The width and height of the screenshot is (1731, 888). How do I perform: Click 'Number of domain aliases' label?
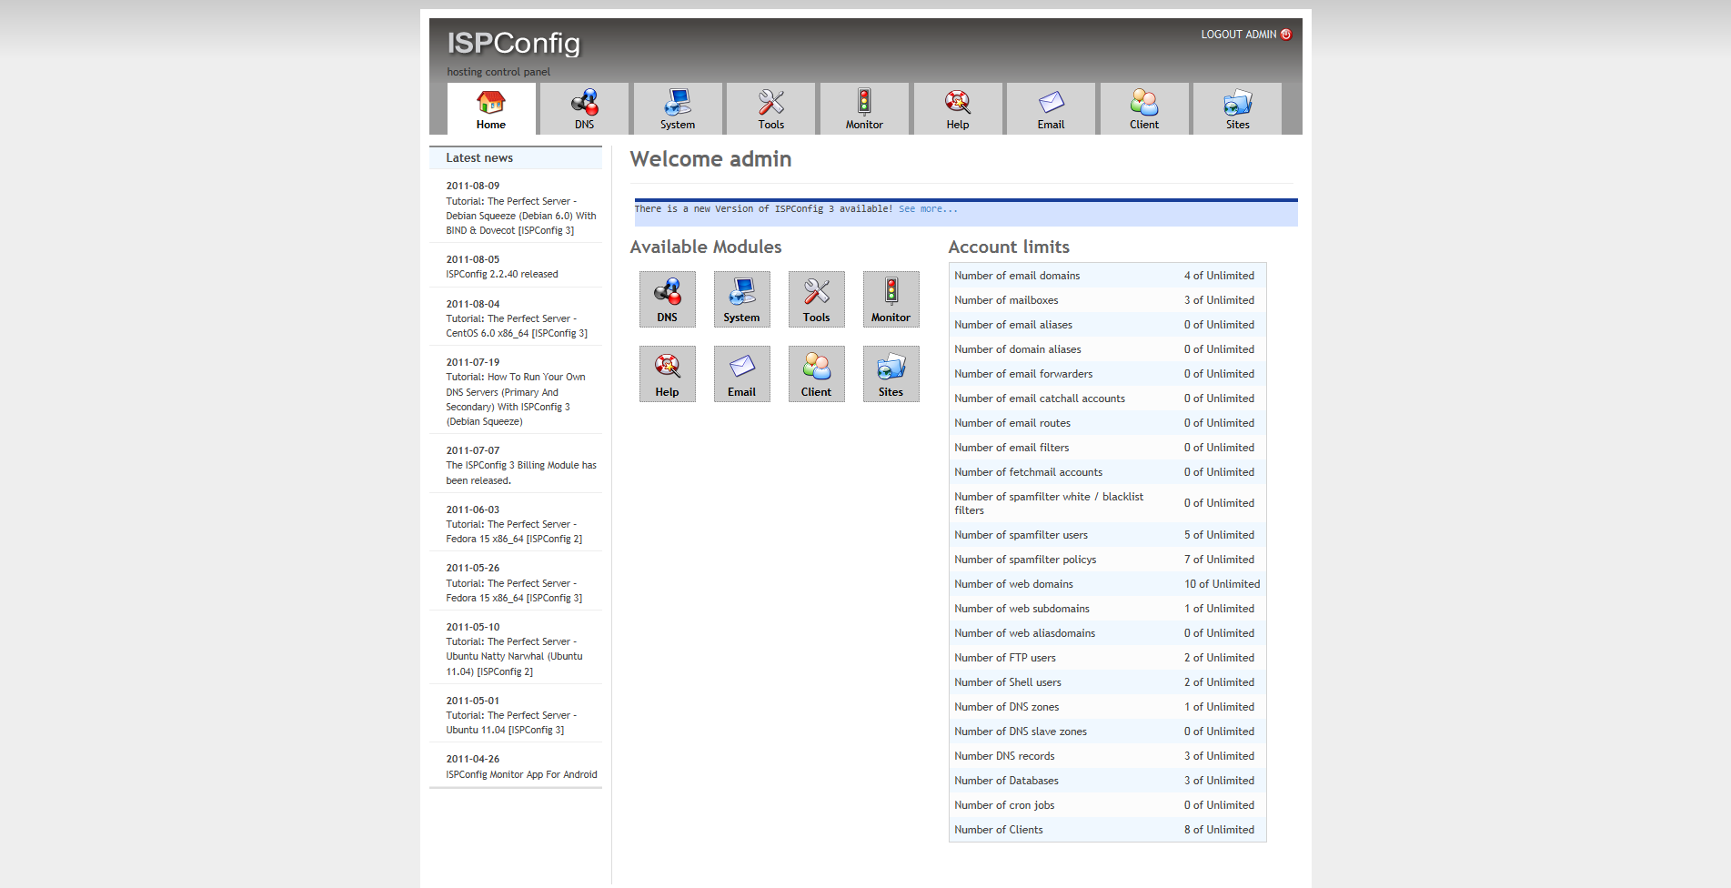1018,349
